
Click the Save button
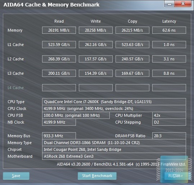click(x=16, y=176)
